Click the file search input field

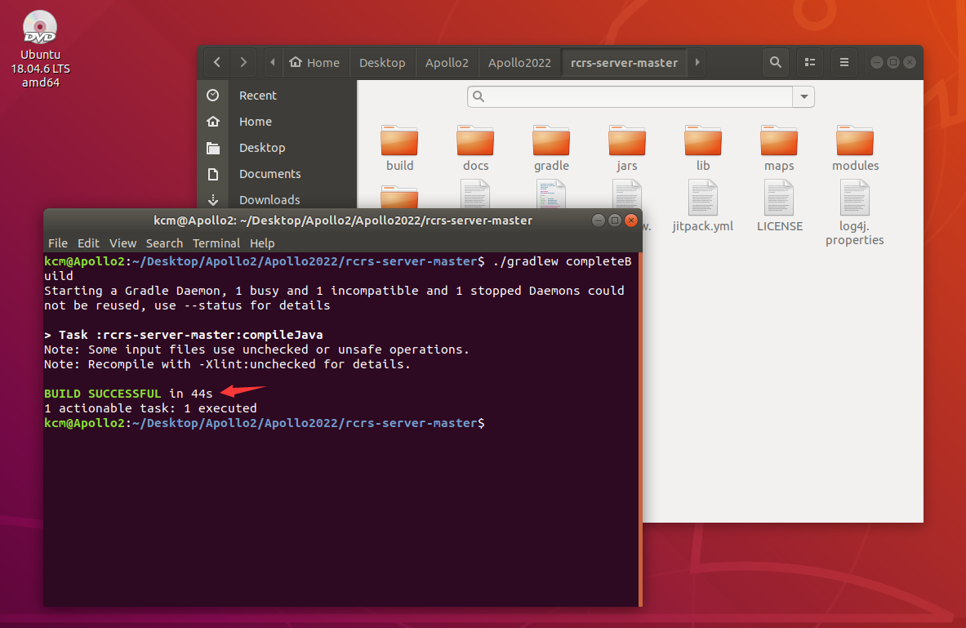coord(630,96)
